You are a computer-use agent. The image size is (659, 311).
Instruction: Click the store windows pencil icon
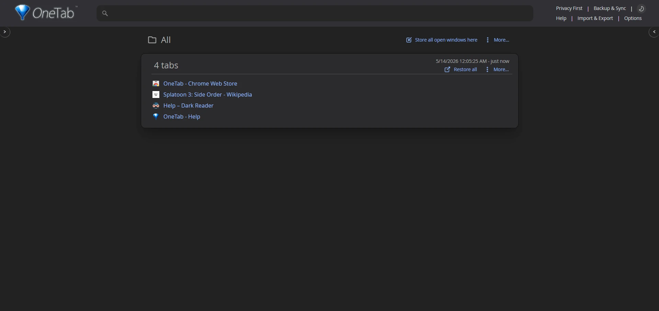click(x=409, y=40)
